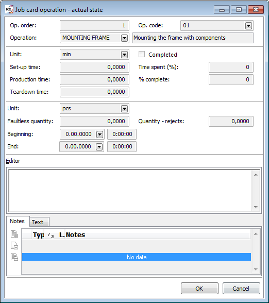
Task: Click the notes table scroll up arrow
Action: (x=256, y=234)
